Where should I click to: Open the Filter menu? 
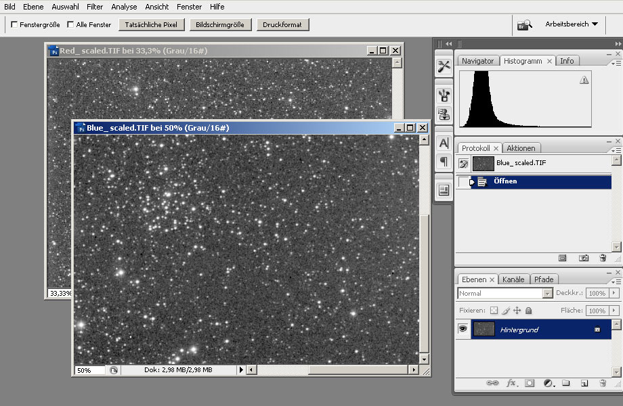(95, 6)
